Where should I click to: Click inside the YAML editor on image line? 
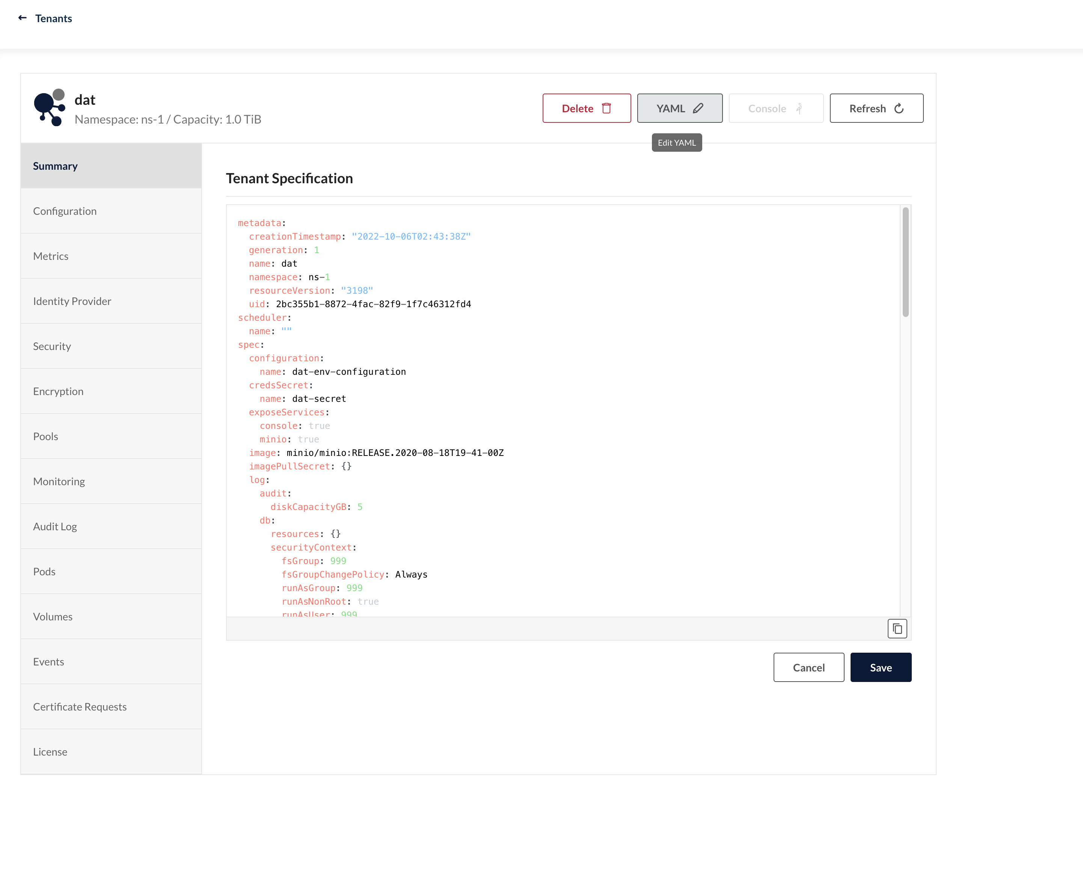point(395,453)
